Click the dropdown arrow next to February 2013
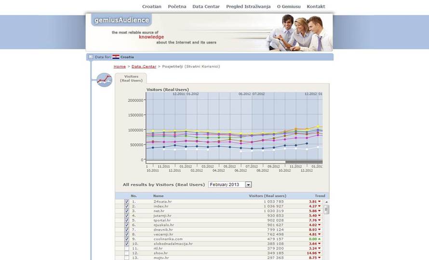The width and height of the screenshot is (429, 260). point(248,185)
